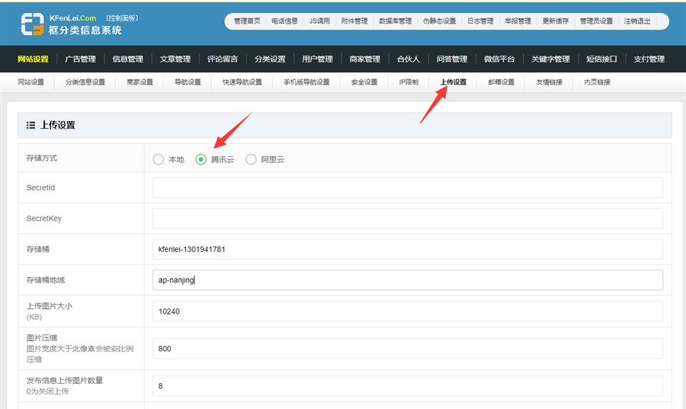
Task: Switch to the 用户管理 main menu
Action: [x=317, y=59]
